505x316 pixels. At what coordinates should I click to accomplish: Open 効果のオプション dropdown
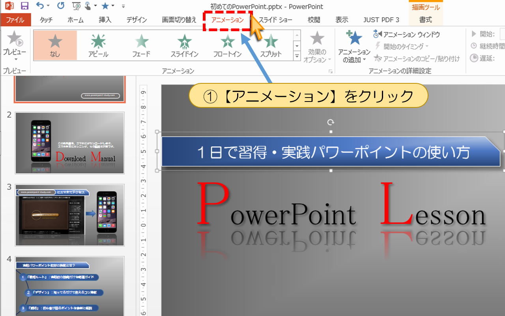(x=317, y=47)
